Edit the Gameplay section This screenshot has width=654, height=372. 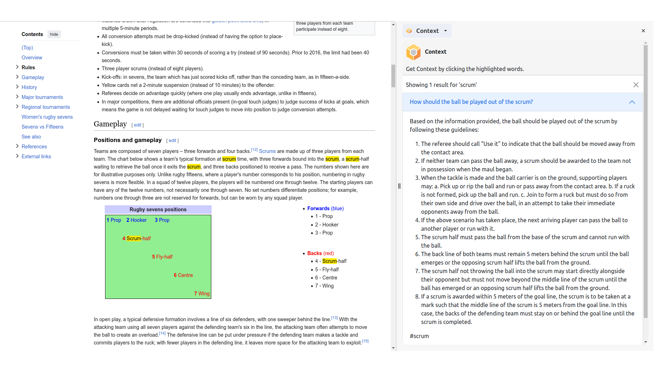pyautogui.click(x=138, y=125)
